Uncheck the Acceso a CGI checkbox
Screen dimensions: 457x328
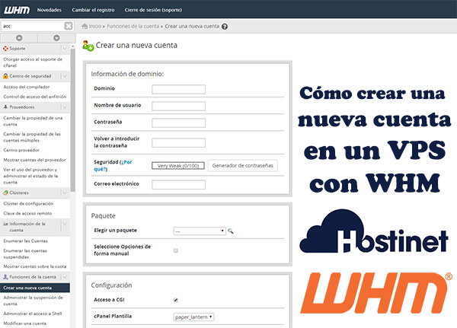(x=176, y=300)
